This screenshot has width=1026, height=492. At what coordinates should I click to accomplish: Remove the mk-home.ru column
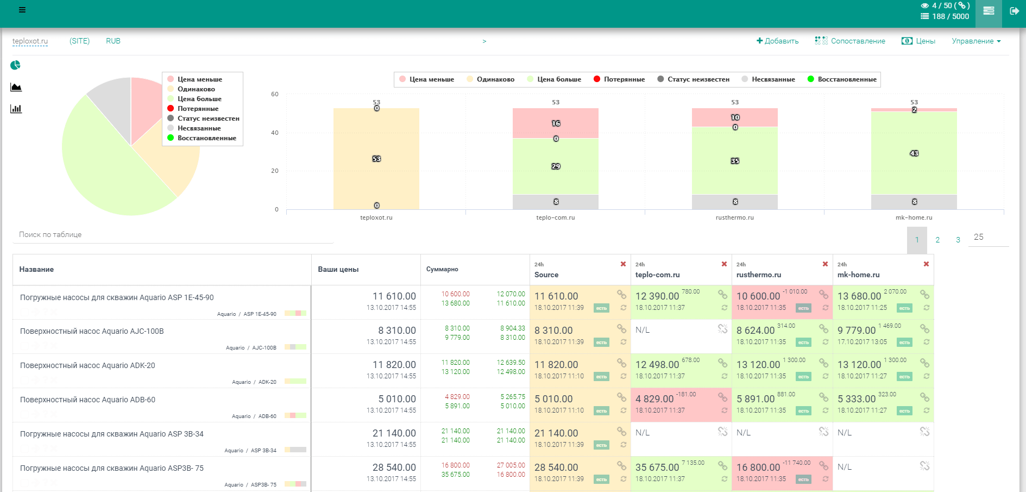coord(926,264)
